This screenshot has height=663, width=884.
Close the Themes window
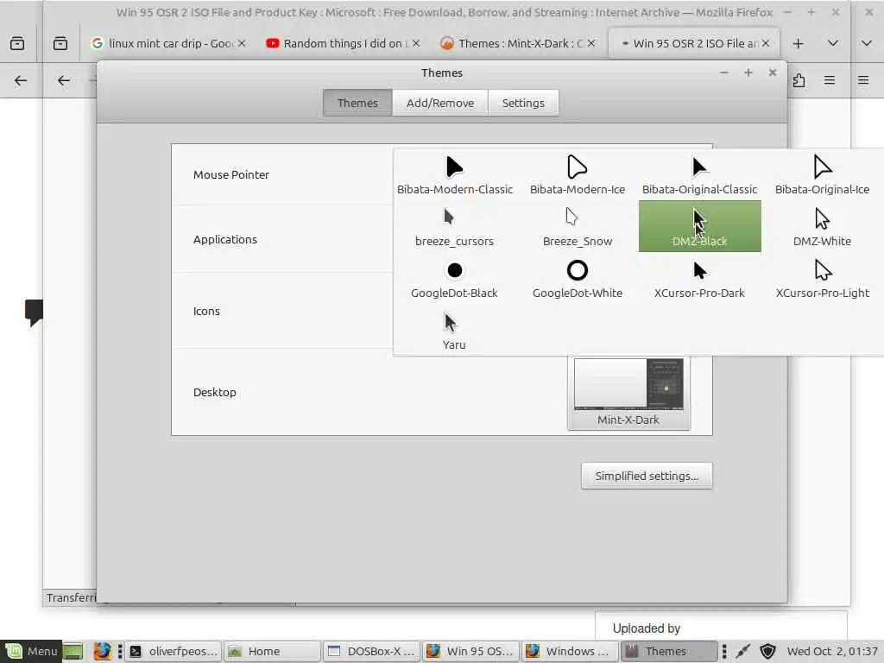(773, 73)
